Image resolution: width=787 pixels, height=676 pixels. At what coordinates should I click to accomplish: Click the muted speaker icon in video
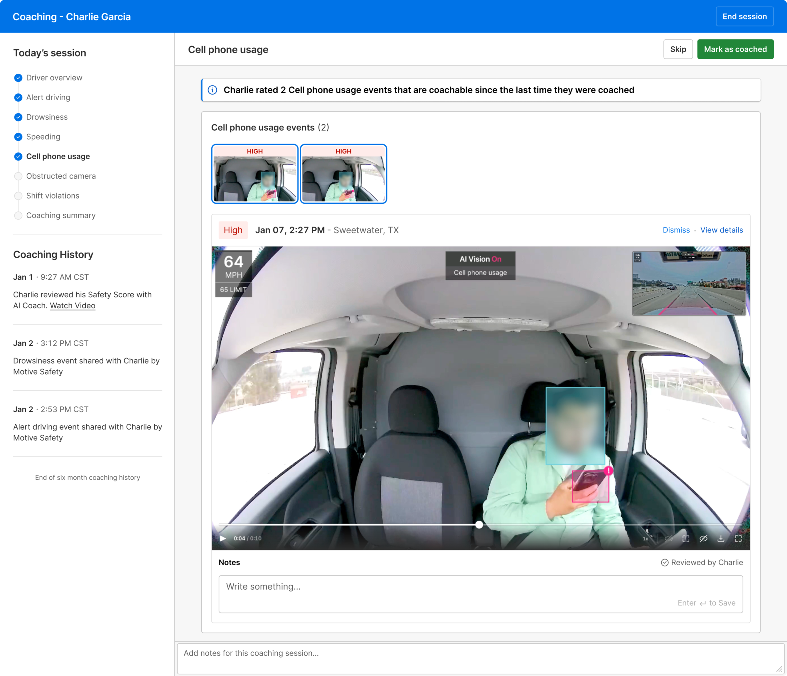coord(669,539)
